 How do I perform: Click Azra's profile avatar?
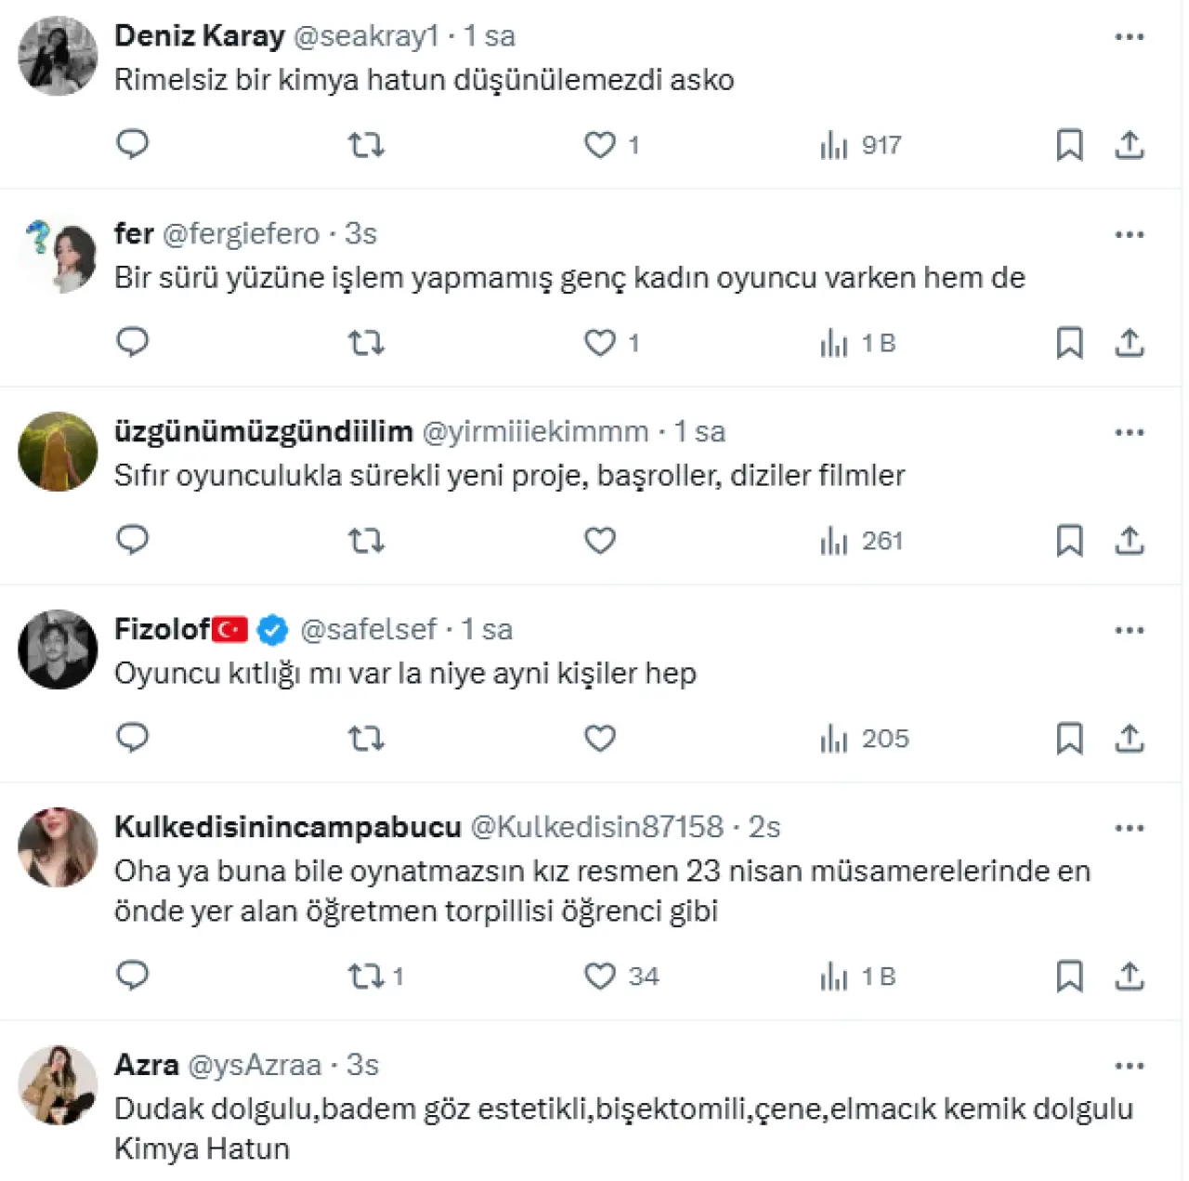tap(58, 1084)
